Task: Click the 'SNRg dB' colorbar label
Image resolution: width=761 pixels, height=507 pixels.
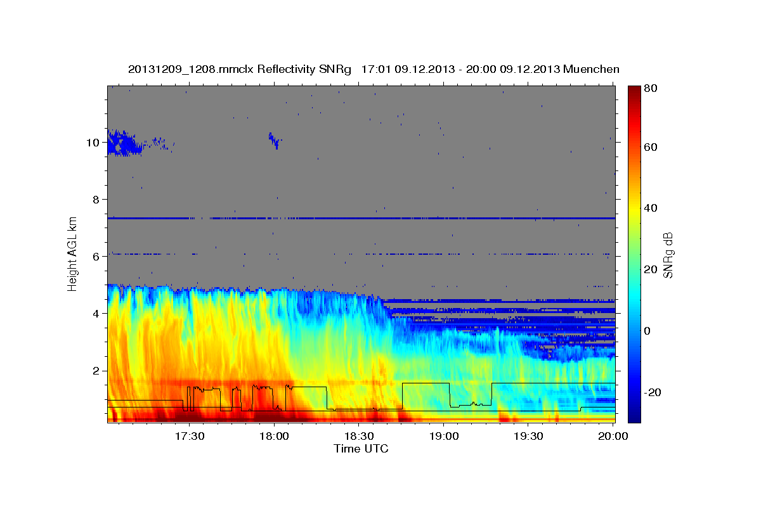Action: click(x=668, y=255)
